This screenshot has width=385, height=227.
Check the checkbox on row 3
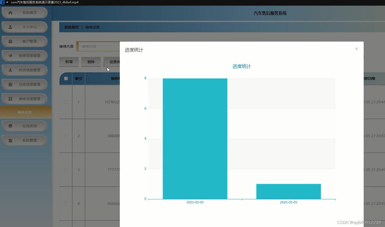point(66,170)
